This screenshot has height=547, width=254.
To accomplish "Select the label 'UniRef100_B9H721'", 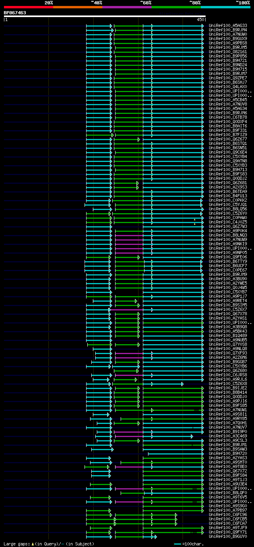I will tap(228, 60).
